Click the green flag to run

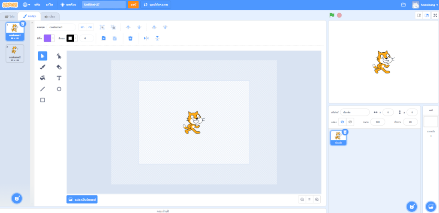pos(332,15)
